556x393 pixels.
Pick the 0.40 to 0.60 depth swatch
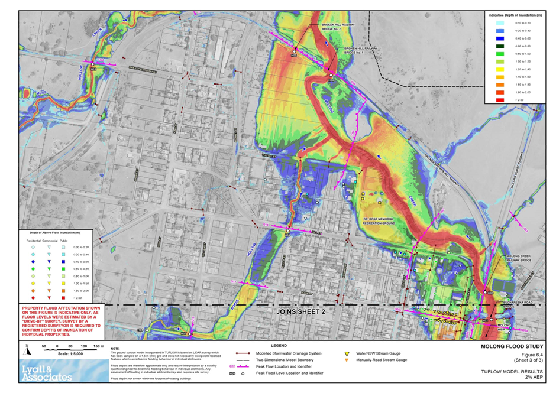[500, 38]
